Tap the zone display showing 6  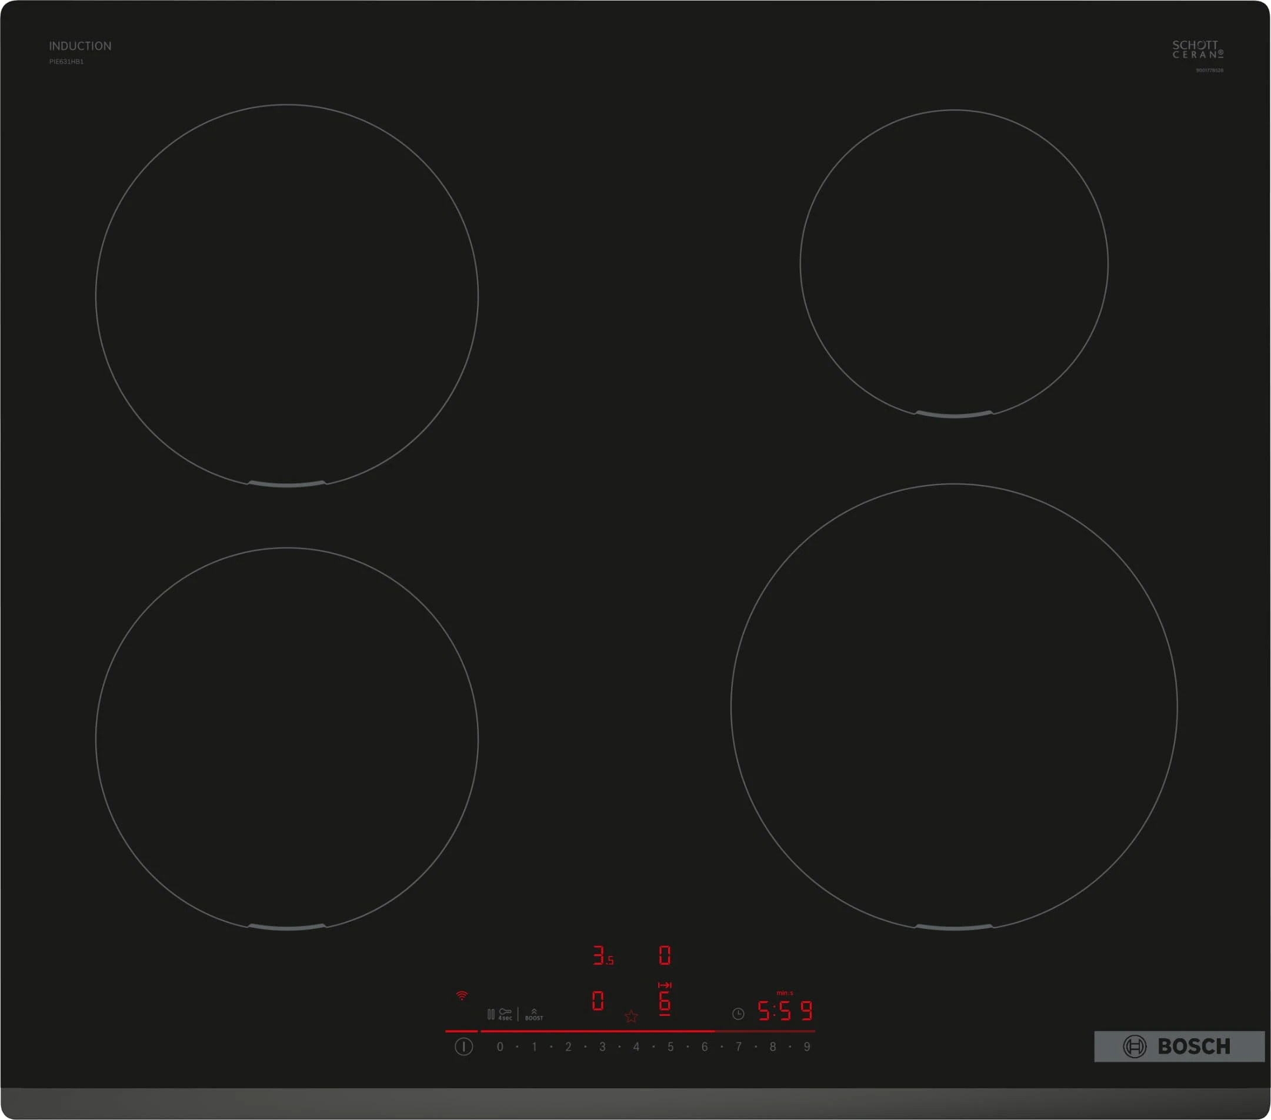click(665, 1002)
